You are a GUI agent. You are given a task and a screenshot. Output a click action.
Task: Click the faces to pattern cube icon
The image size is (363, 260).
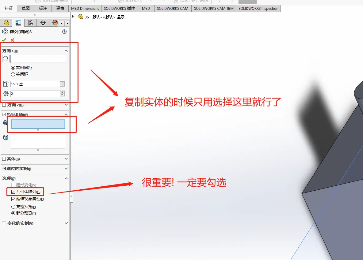[6, 138]
